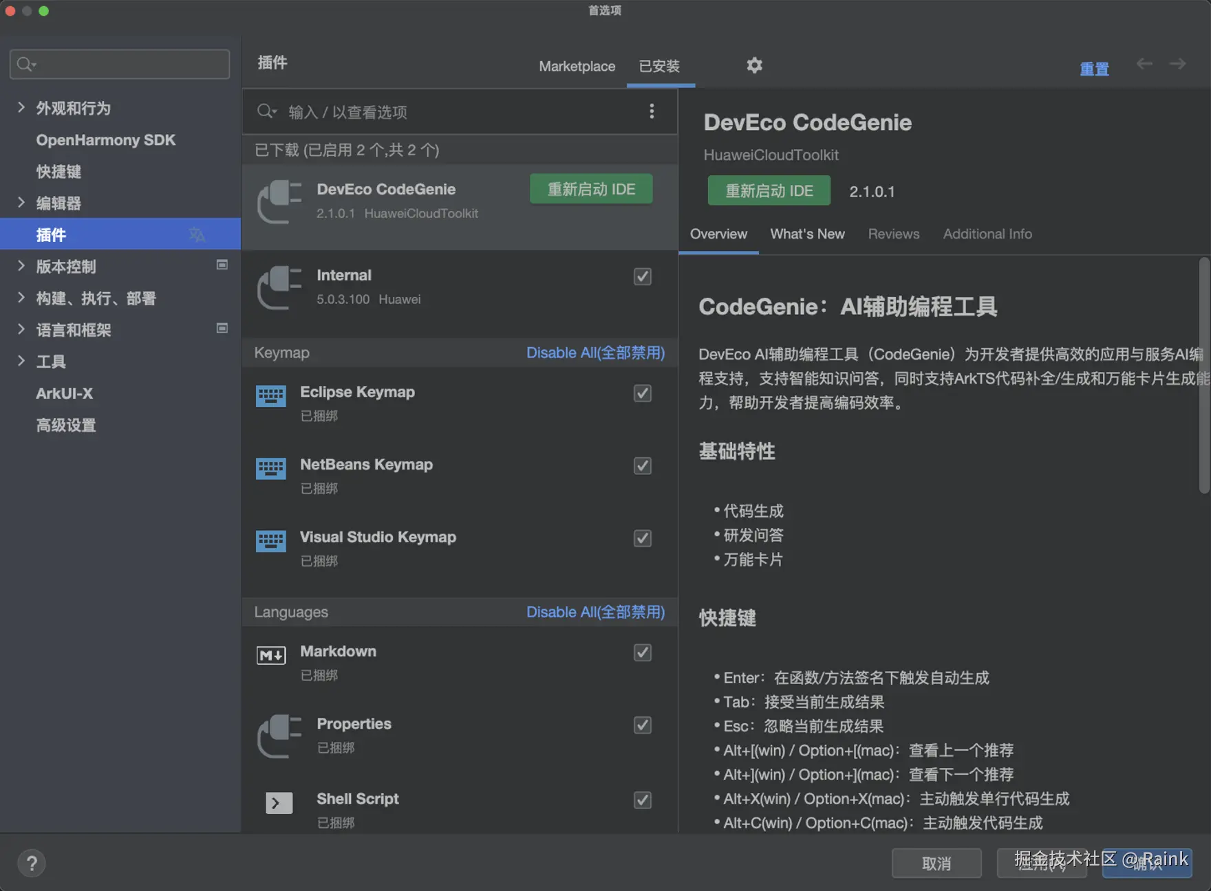
Task: Open the 快捷键 settings page
Action: (x=58, y=171)
